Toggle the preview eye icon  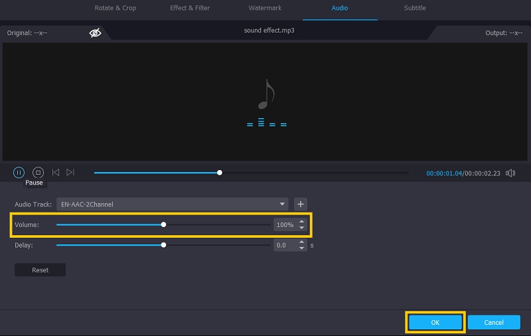coord(95,33)
